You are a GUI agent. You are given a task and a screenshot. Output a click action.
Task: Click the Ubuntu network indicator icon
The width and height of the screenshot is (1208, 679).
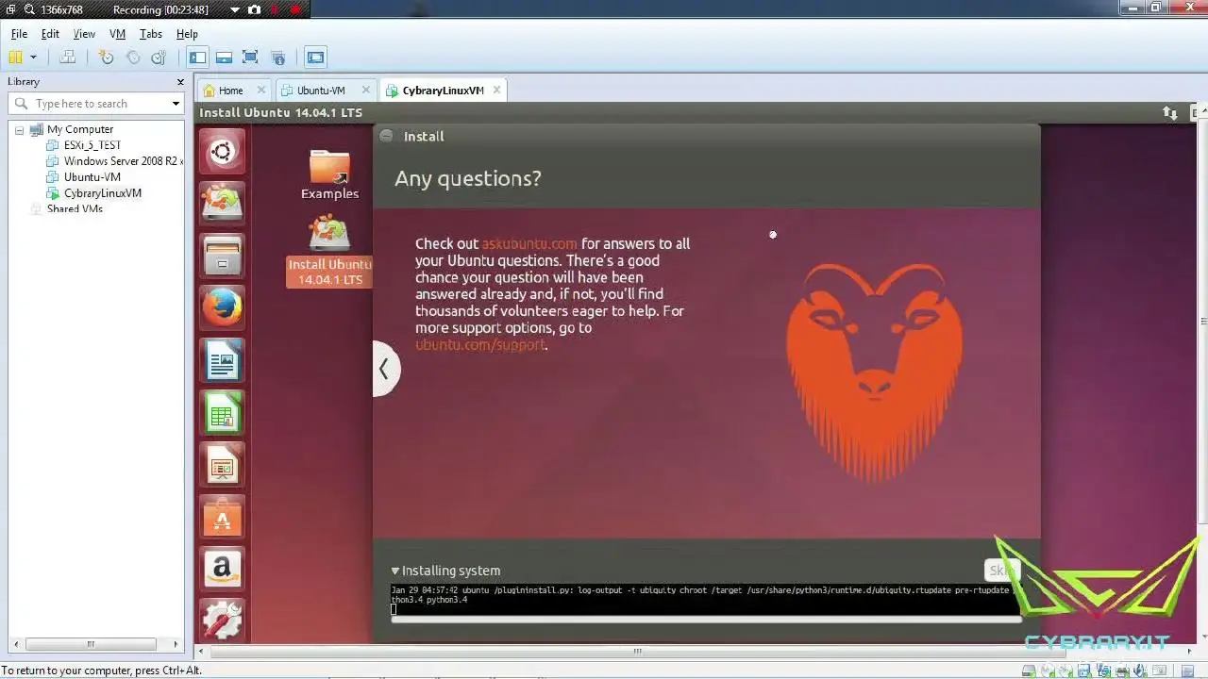pos(1170,113)
